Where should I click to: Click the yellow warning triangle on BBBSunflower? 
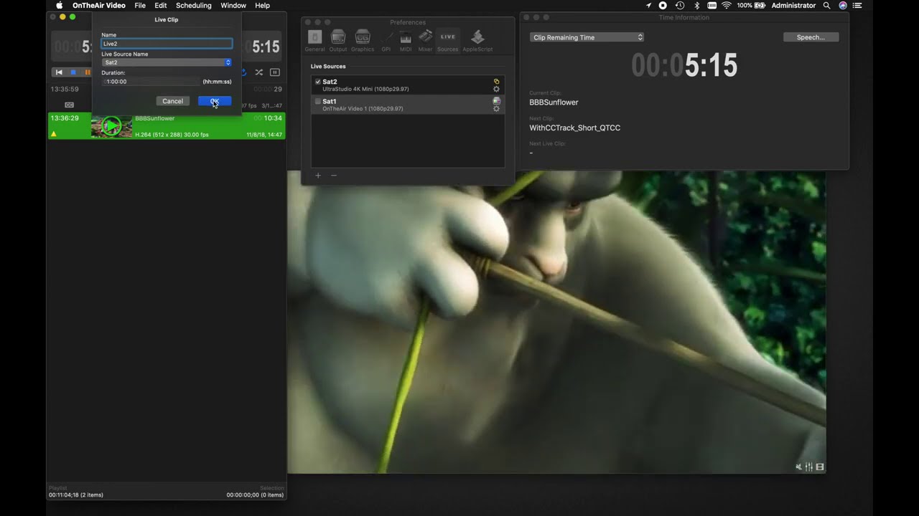point(54,134)
